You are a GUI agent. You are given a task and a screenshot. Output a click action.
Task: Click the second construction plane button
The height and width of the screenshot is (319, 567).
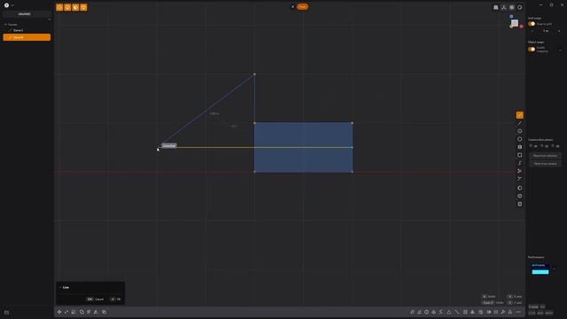[x=546, y=163]
